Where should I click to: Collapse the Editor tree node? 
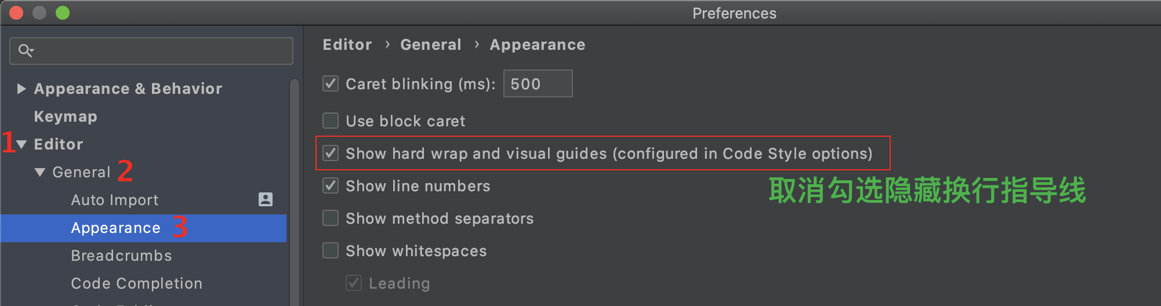click(x=21, y=144)
